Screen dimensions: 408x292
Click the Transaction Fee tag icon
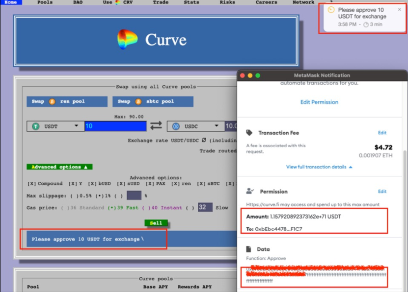249,133
